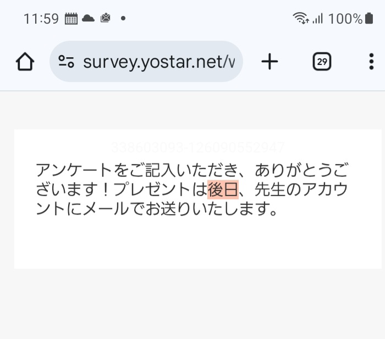Tap the highlighted word 後日
The height and width of the screenshot is (339, 385).
223,189
